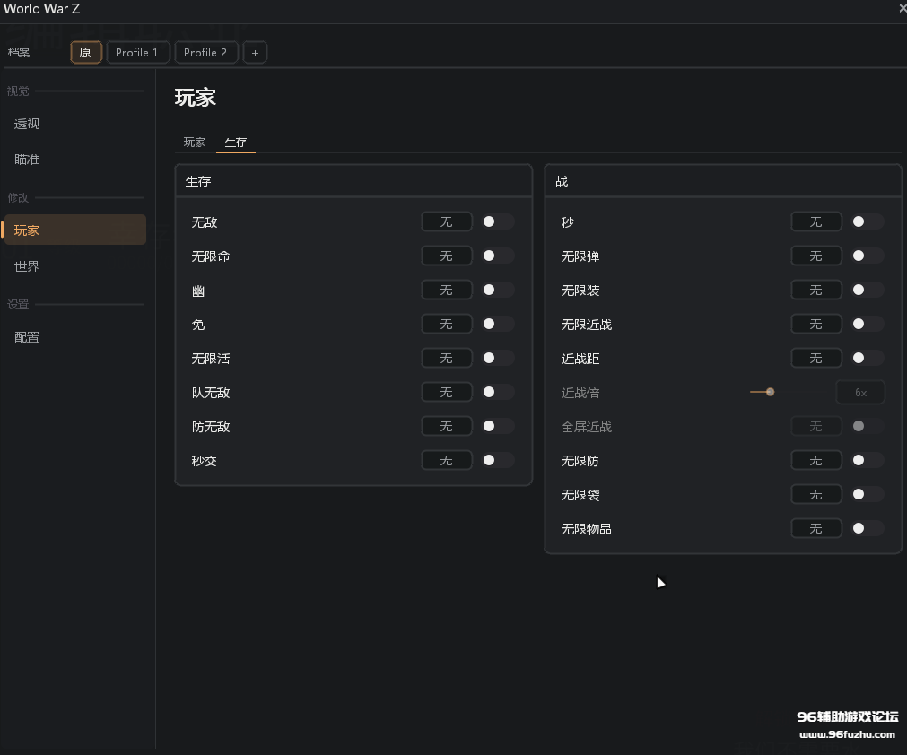Set hotkey for 秒交
Screen dimensions: 907x755
[x=447, y=460]
